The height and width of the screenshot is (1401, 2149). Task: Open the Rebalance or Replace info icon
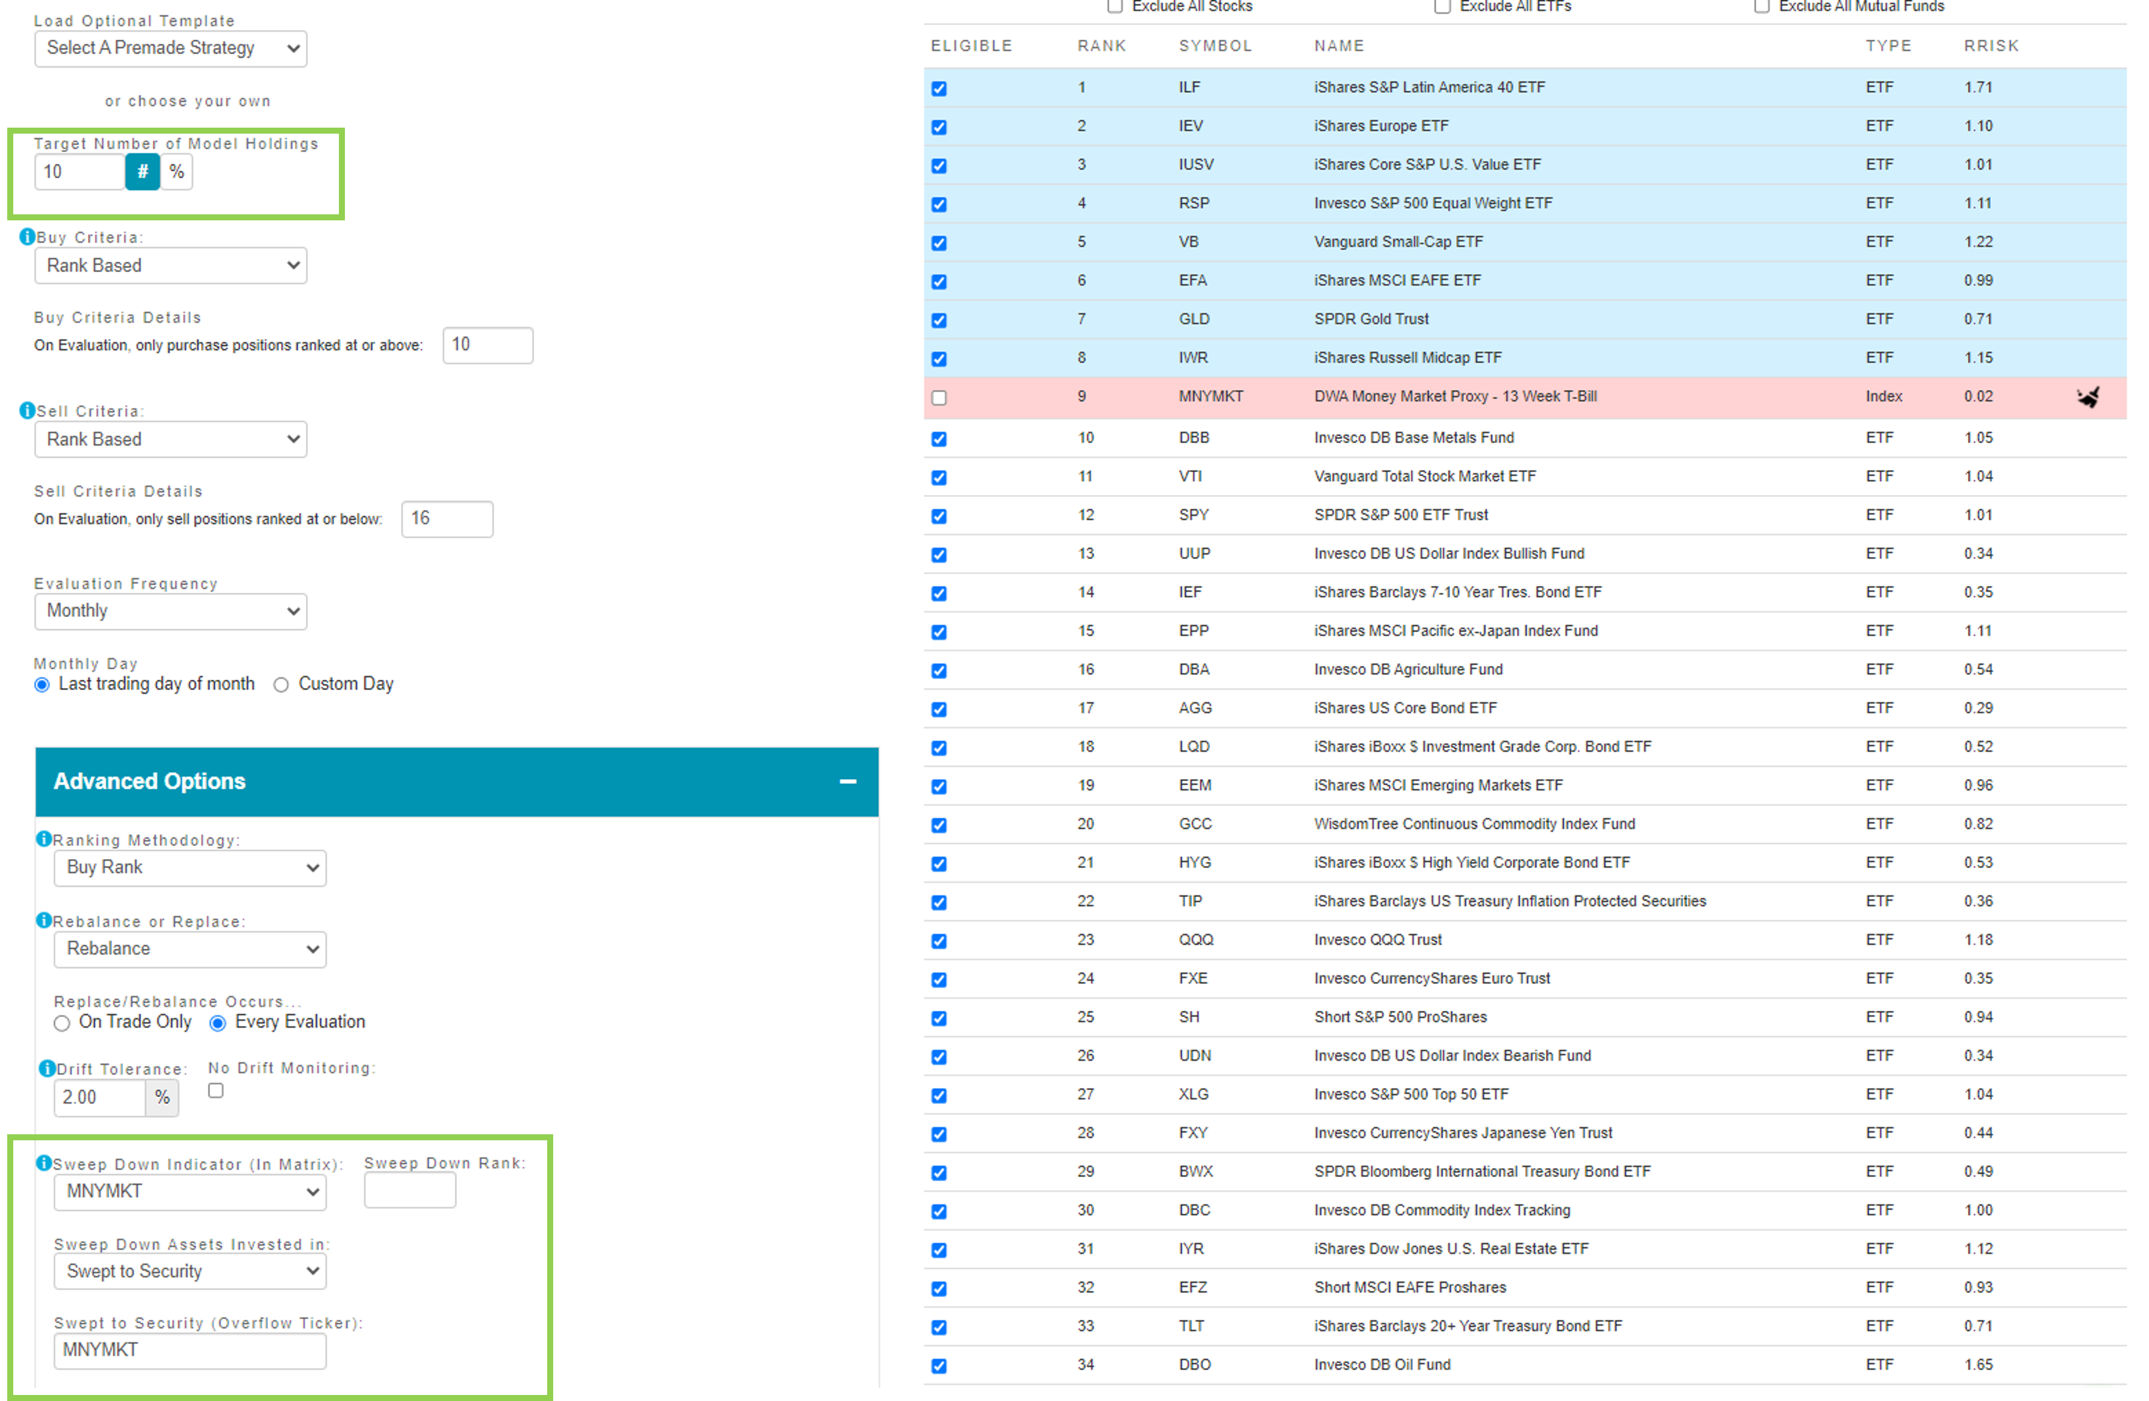(43, 921)
